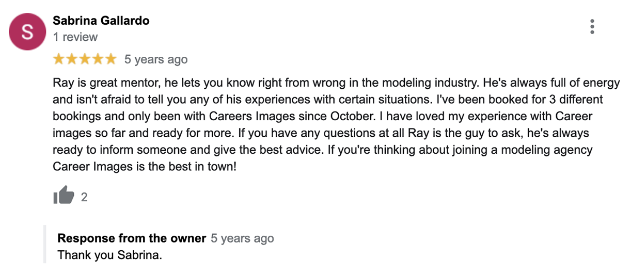Click the "Thank you Sabrina." reply text
This screenshot has width=631, height=274.
tap(110, 255)
